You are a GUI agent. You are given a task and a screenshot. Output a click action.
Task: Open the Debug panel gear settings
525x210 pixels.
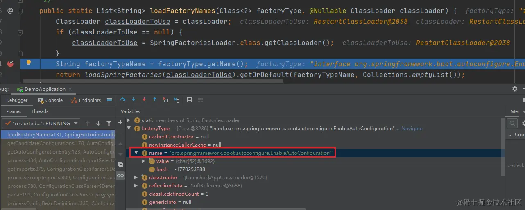point(515,89)
